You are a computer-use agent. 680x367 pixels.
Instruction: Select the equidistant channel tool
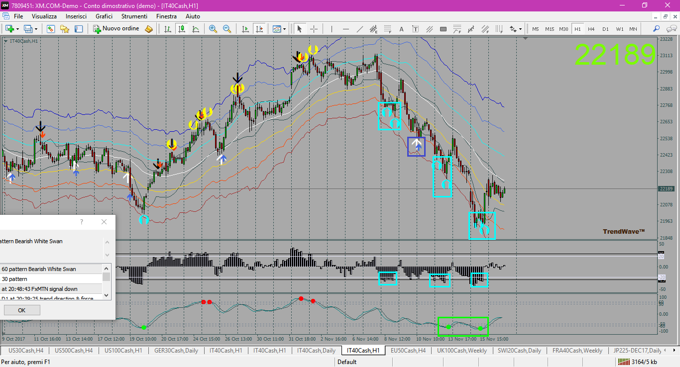(x=373, y=29)
